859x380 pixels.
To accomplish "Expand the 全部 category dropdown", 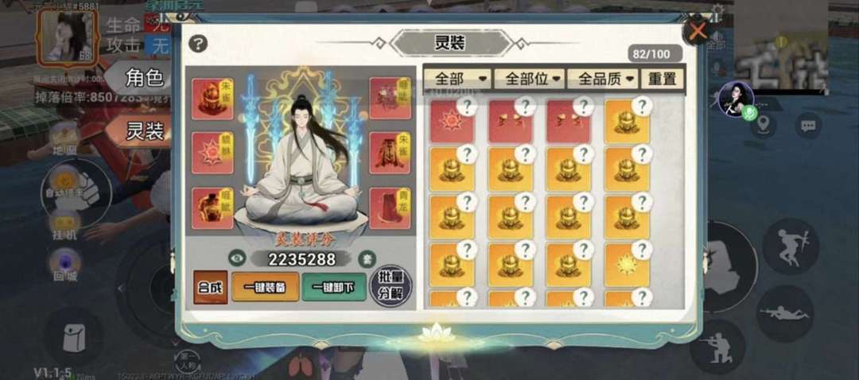I will (x=458, y=79).
